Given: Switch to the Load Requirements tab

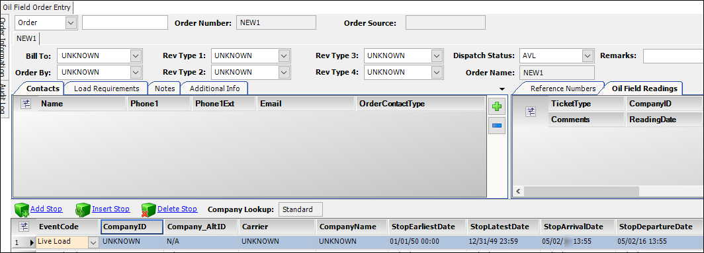Looking at the screenshot, I should [x=107, y=89].
